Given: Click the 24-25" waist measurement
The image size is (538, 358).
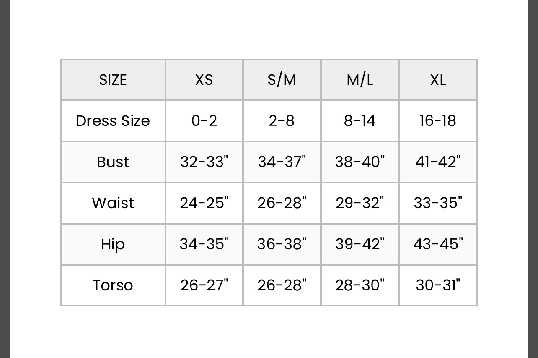Looking at the screenshot, I should (x=204, y=203).
